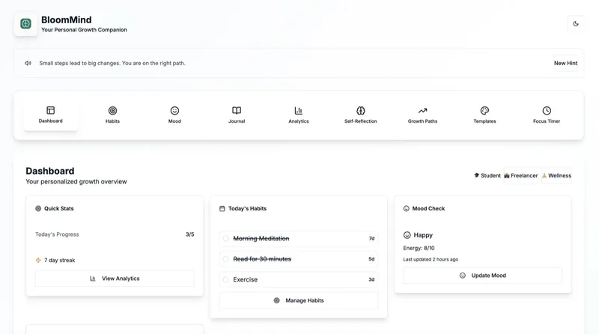The image size is (599, 334).
Task: Click the speaker icon beside the hint
Action: (28, 63)
